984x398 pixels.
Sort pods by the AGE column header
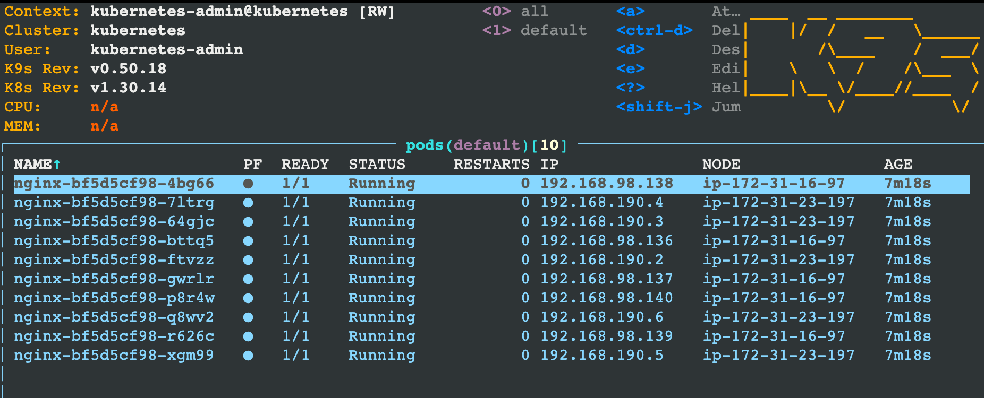tap(897, 165)
